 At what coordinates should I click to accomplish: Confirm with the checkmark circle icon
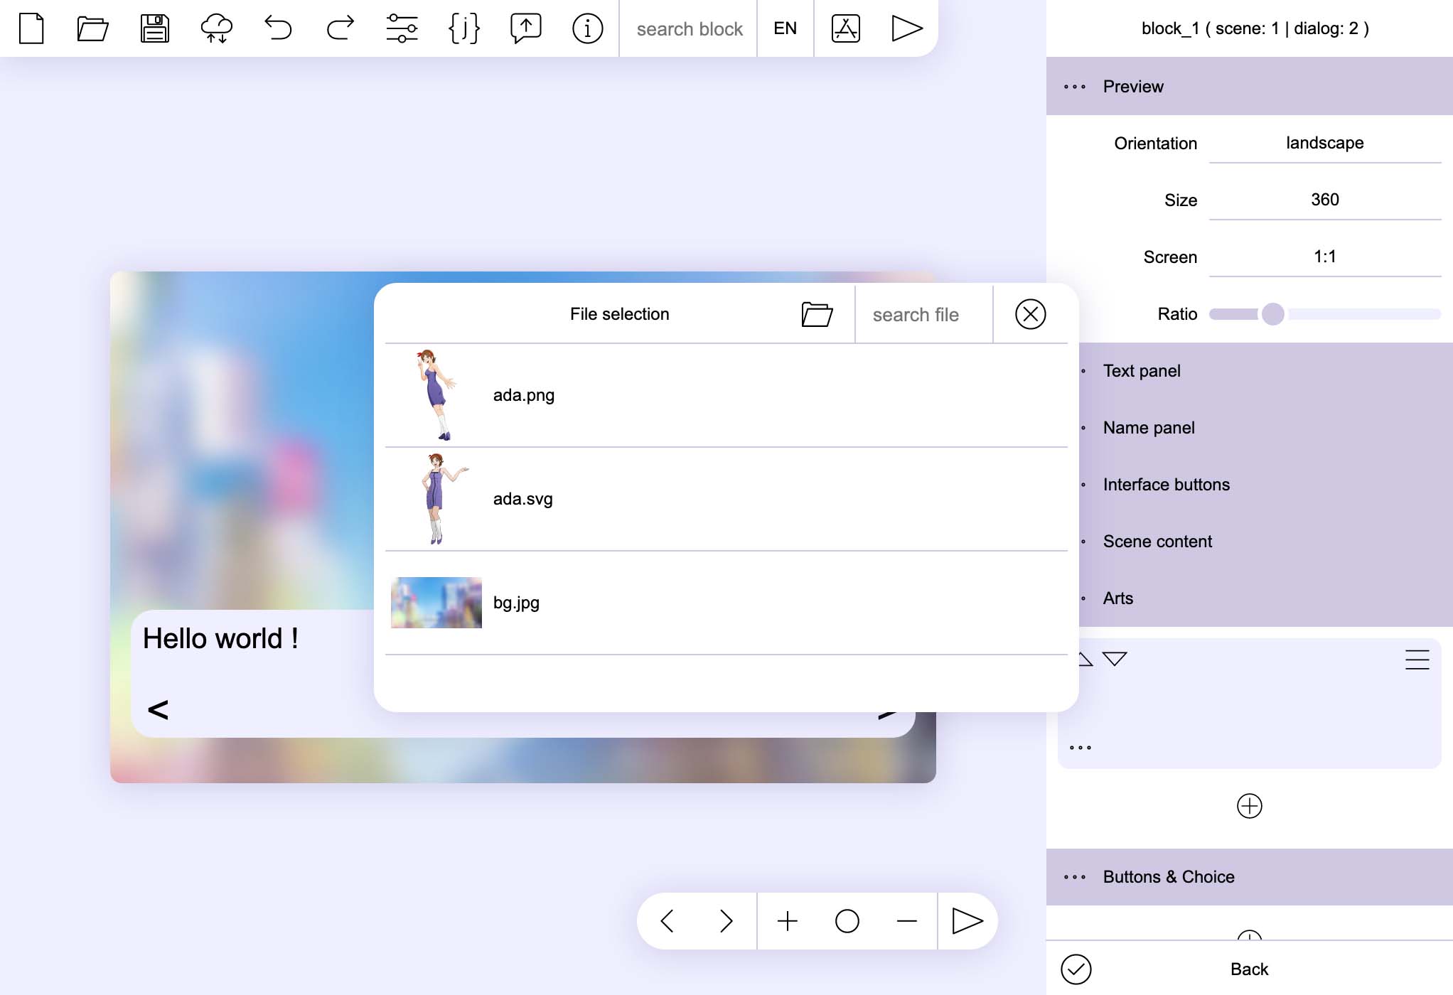(1076, 969)
